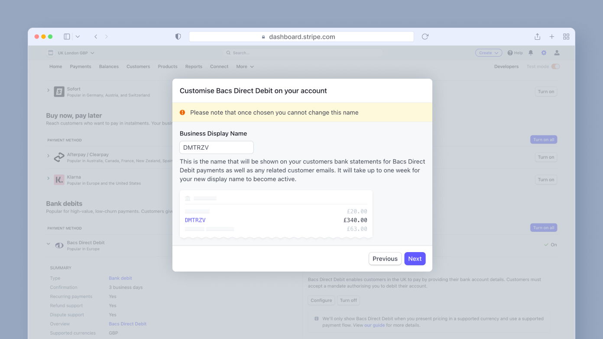Image resolution: width=603 pixels, height=339 pixels.
Task: Click the Business Display Name input field
Action: (x=216, y=147)
